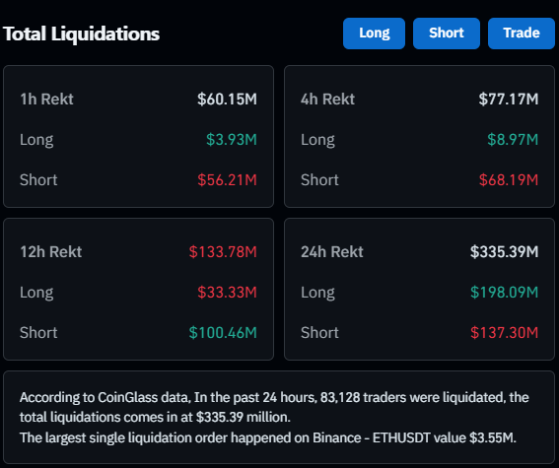Open the 4h Rekt card label

click(x=327, y=99)
